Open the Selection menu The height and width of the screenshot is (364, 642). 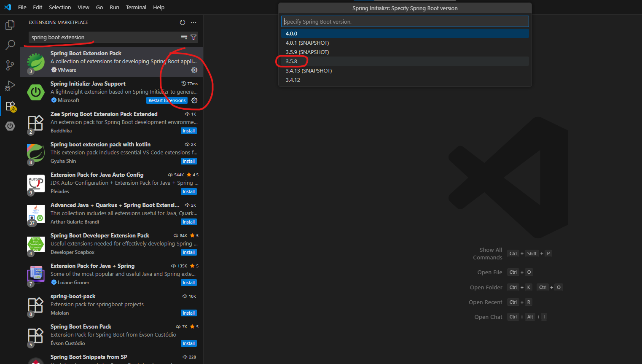coord(60,7)
